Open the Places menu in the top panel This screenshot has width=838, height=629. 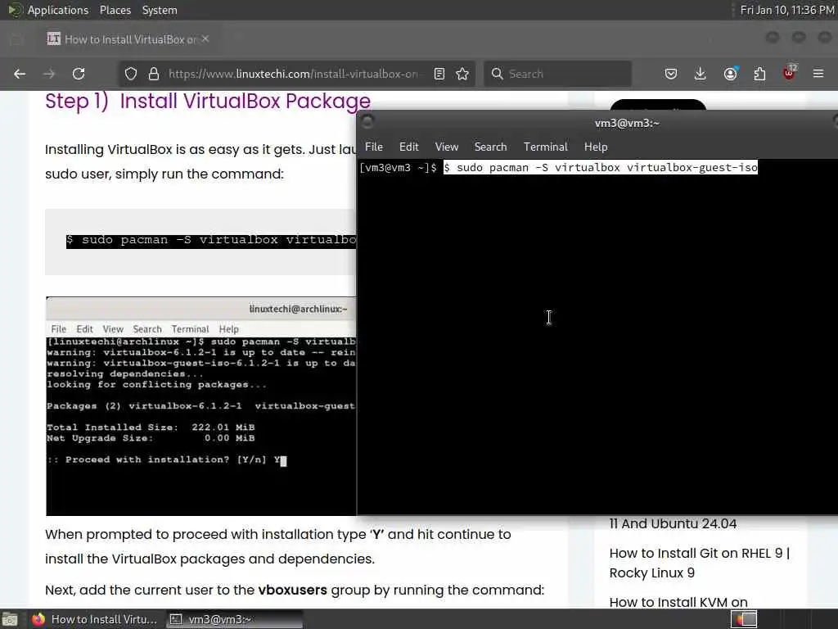pos(115,10)
